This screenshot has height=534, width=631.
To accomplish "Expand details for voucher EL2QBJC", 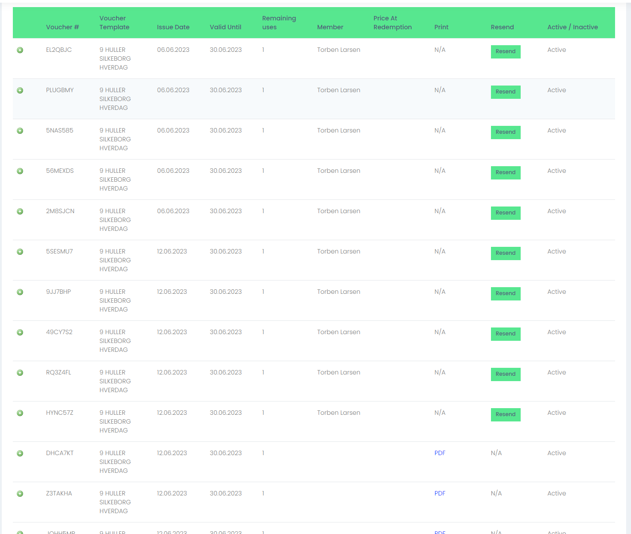I will point(20,50).
